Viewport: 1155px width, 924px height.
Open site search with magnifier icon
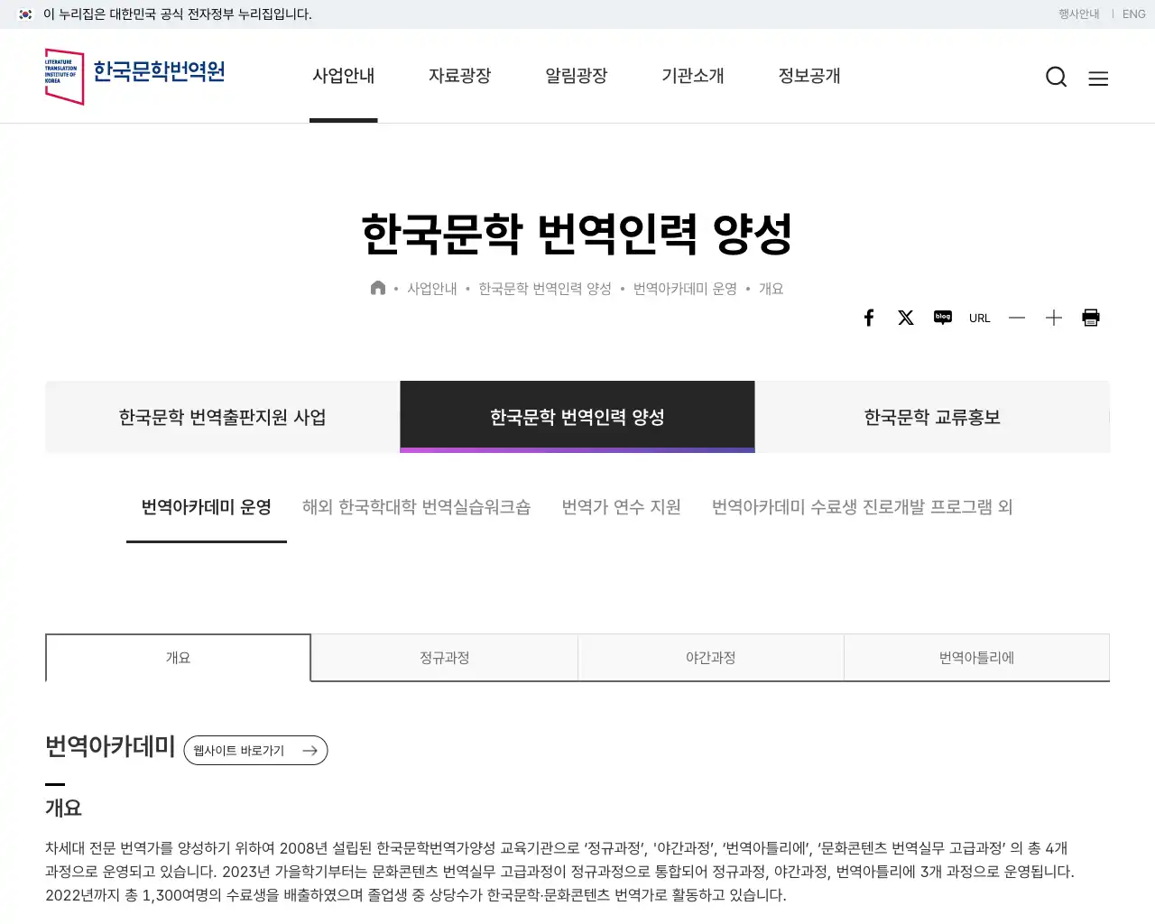(x=1056, y=77)
